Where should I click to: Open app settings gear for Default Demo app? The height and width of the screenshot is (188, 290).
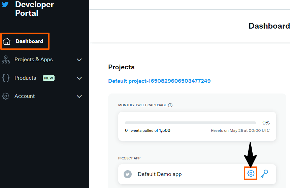(251, 174)
